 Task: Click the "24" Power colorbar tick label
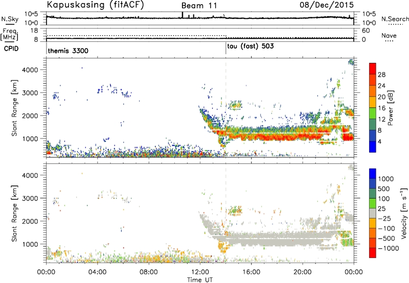point(381,86)
